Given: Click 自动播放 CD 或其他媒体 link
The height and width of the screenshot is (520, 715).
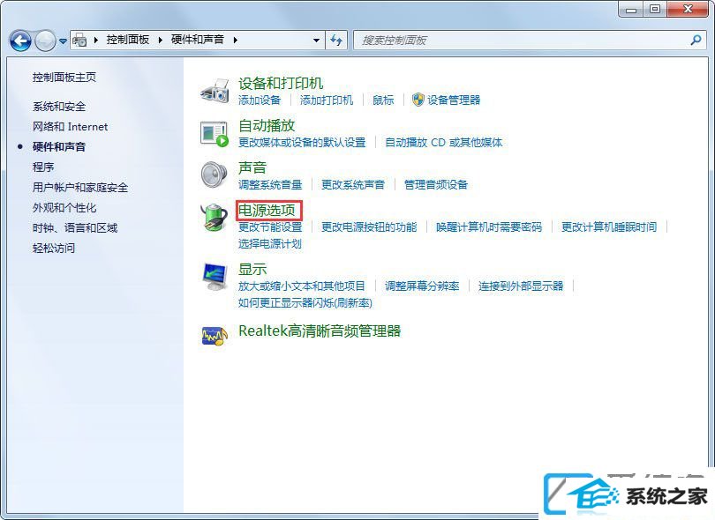Looking at the screenshot, I should pos(444,143).
